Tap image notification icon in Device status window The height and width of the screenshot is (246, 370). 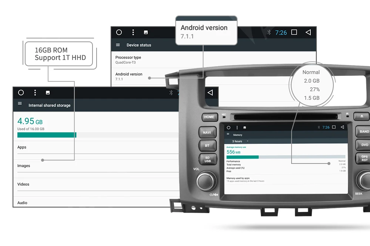click(x=146, y=32)
